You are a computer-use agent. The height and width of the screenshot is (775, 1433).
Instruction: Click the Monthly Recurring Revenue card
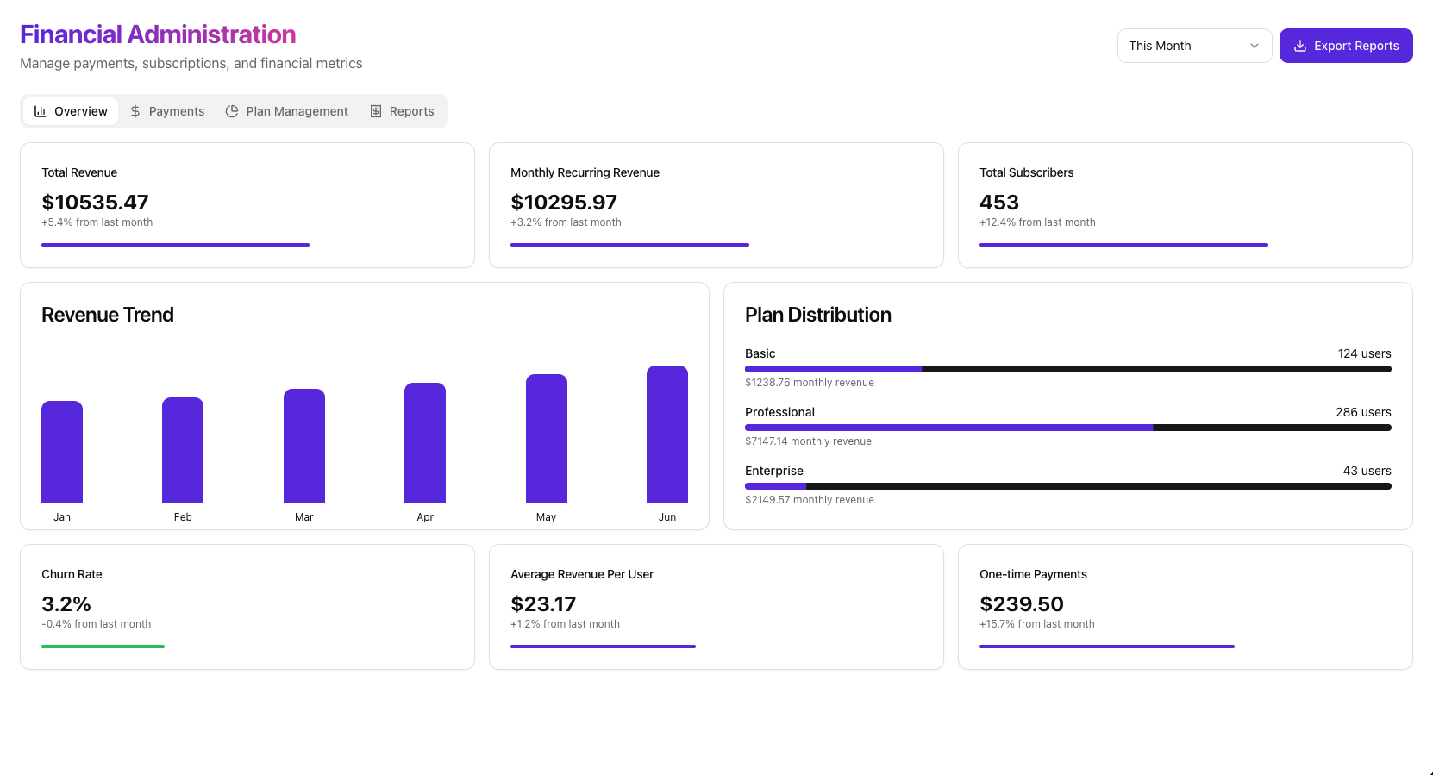click(716, 205)
